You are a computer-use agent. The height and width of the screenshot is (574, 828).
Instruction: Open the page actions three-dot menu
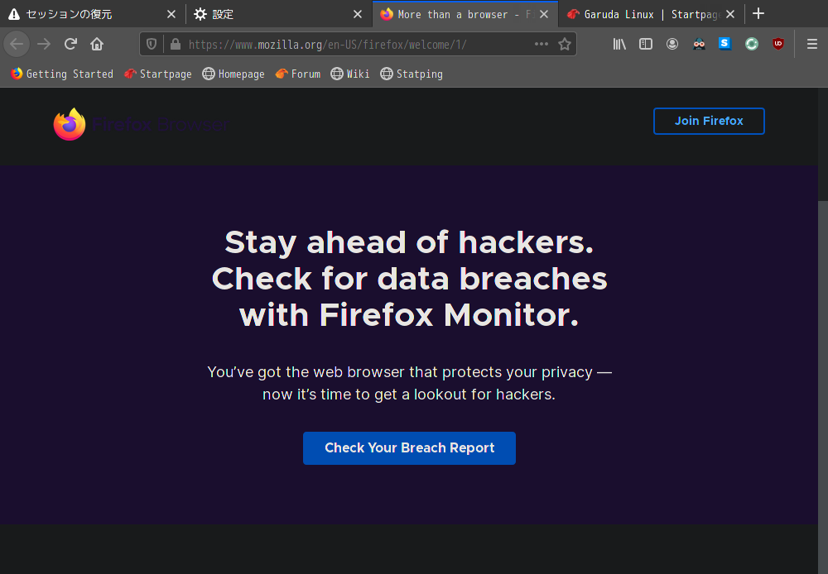(x=542, y=45)
